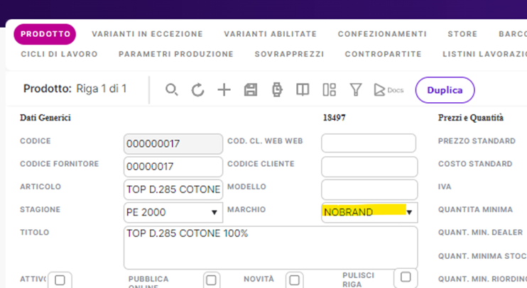Enable the Pubblica Online checkbox
The height and width of the screenshot is (288, 527).
click(211, 280)
